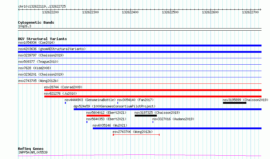
Task: Select the esv2743706 thin red interval
Action: 136,135
